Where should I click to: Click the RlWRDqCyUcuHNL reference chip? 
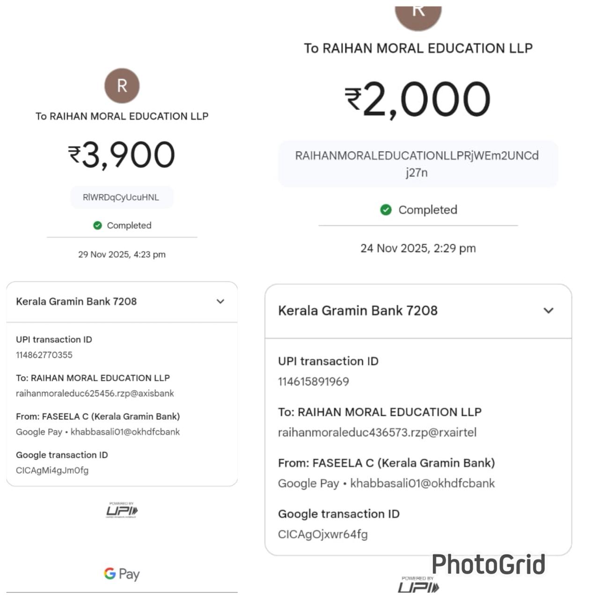pyautogui.click(x=121, y=197)
